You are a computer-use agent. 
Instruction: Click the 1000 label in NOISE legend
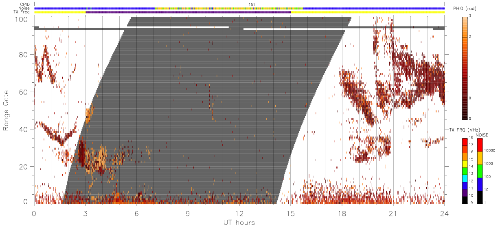(x=489, y=164)
